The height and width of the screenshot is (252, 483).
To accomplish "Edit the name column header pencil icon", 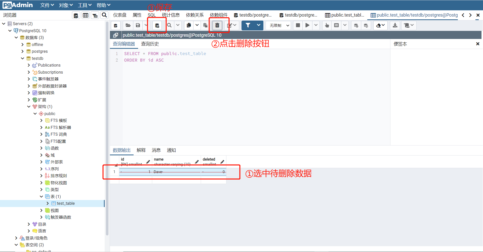I will click(196, 162).
